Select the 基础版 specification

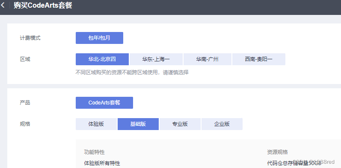tap(138, 124)
